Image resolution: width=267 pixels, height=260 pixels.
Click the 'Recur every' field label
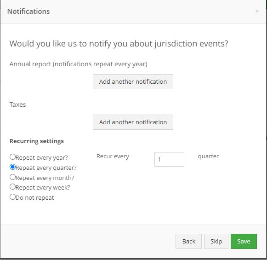[113, 156]
